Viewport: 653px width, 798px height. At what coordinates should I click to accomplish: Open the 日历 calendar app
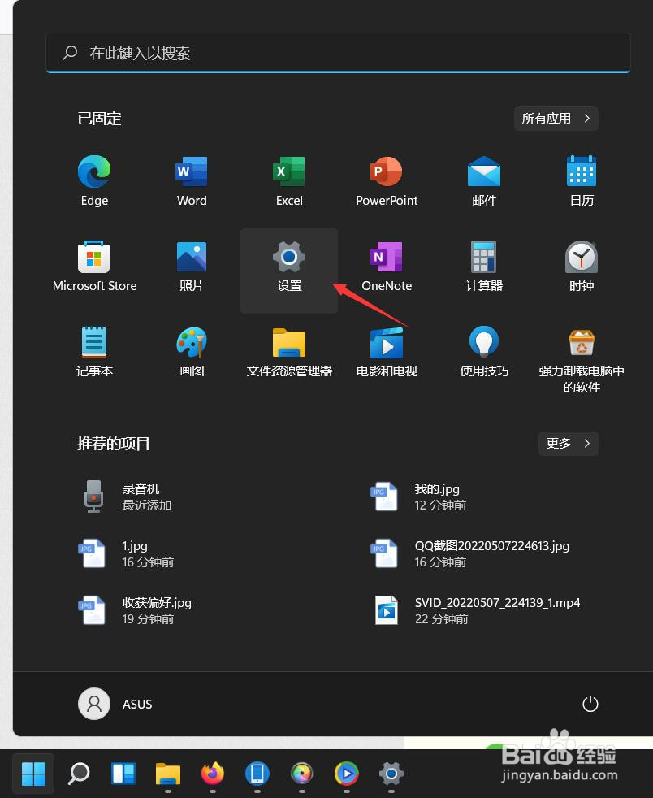click(x=582, y=182)
